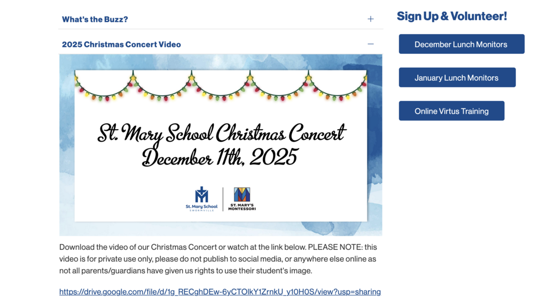
Task: Click the "ST. MARY'S MONTESSORI" logo text
Action: [242, 207]
